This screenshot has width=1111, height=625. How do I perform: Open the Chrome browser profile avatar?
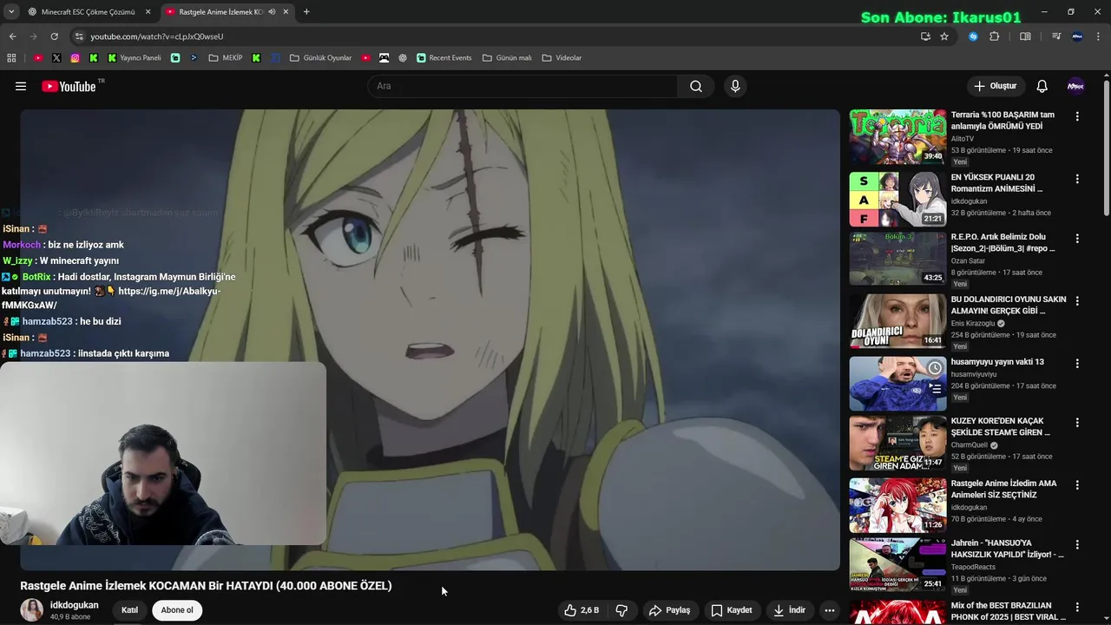[1077, 36]
